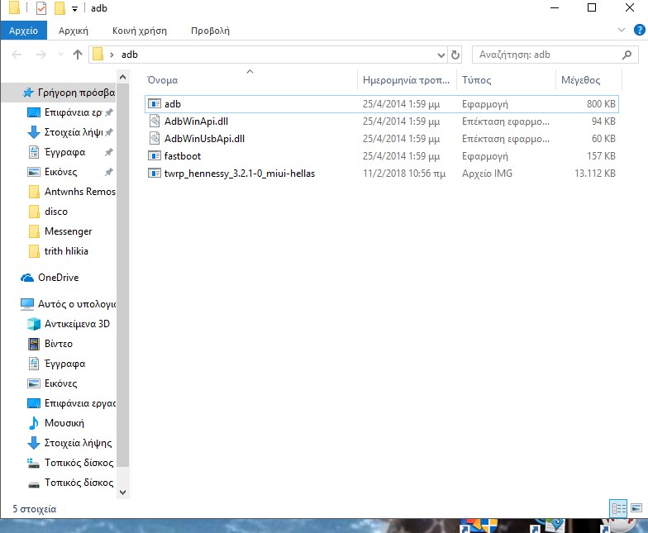Open the help question mark icon

639,31
